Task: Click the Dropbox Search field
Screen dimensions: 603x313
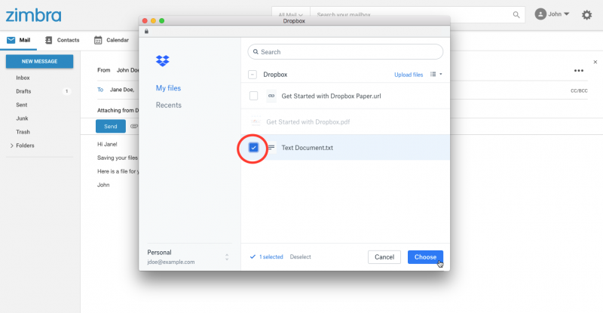Action: coord(345,51)
